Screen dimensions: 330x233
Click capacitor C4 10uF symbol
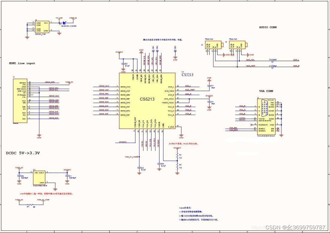[209, 86]
